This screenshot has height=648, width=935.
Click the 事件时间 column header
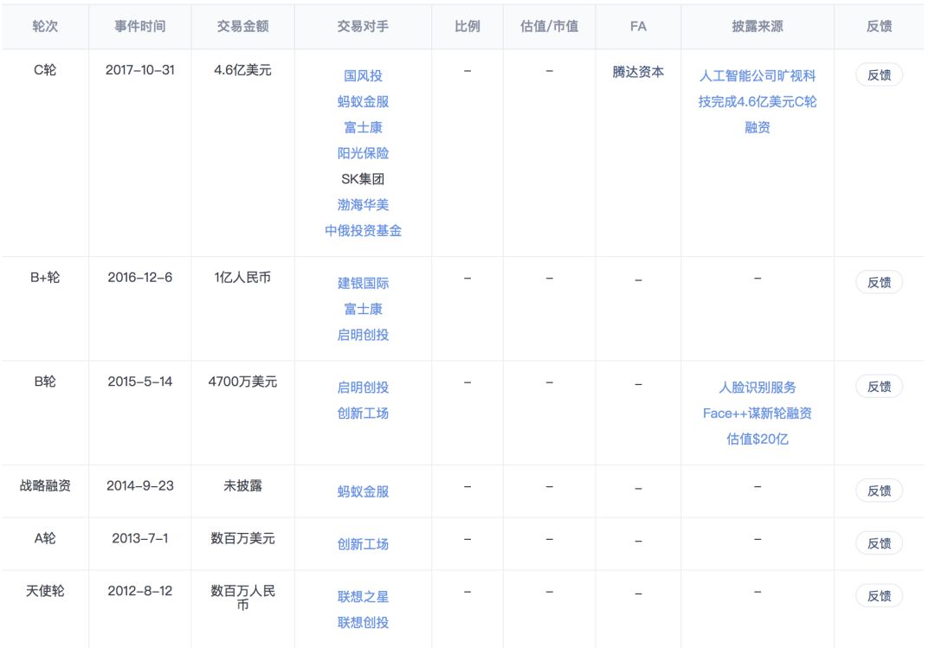[140, 26]
